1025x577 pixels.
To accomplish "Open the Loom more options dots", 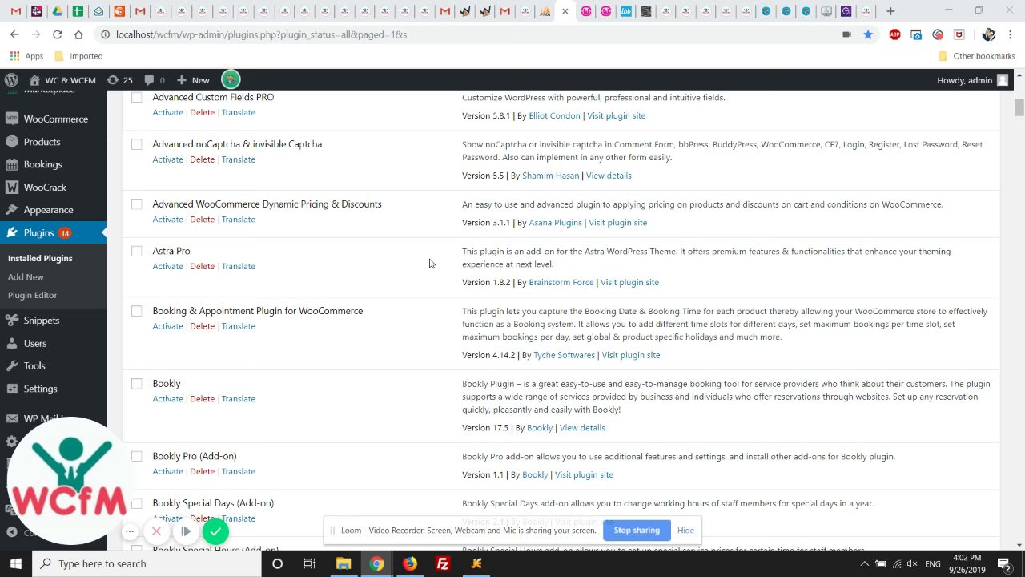I will click(130, 531).
